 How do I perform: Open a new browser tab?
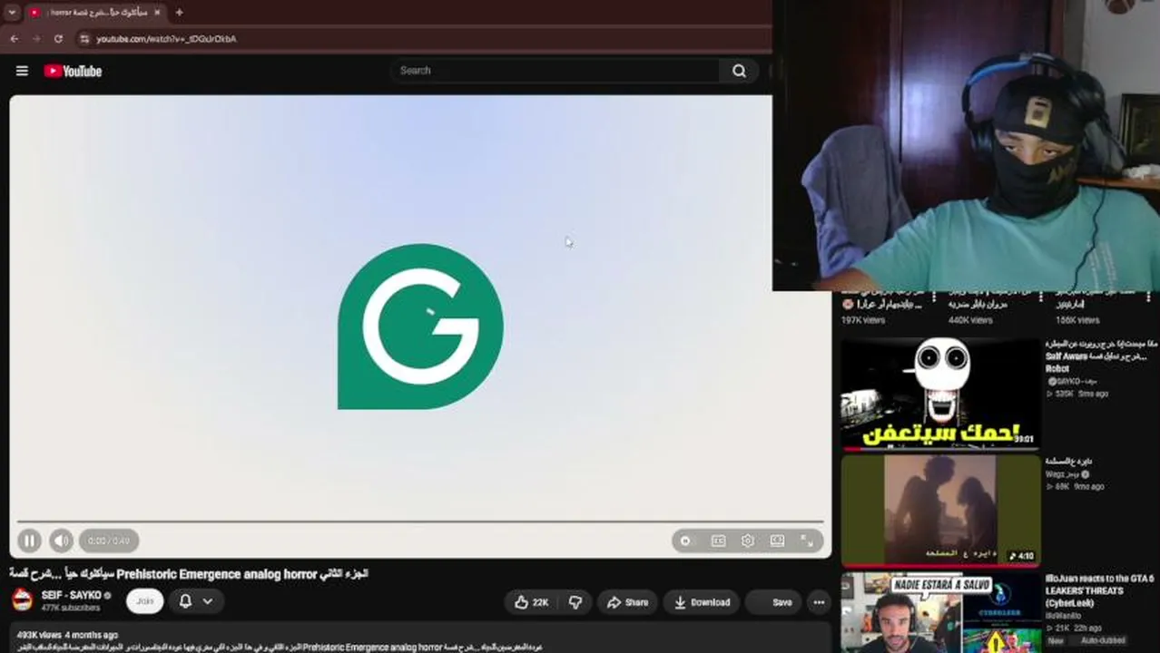[179, 13]
